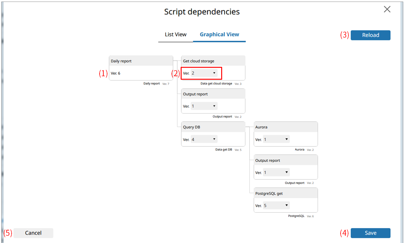Viewport: 405px width, 243px height.
Task: Save the script dependencies
Action: (x=370, y=233)
